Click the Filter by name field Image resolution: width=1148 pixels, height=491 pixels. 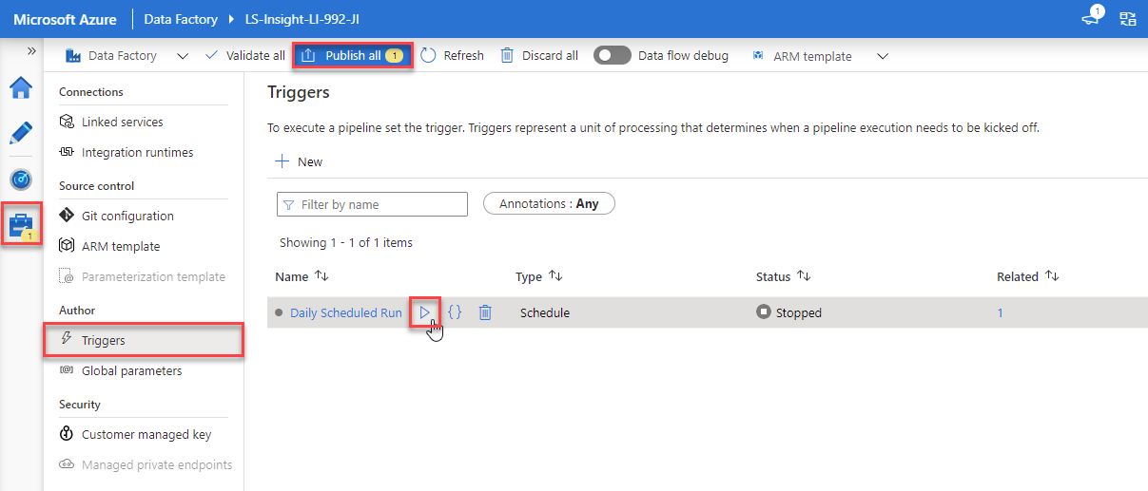click(x=372, y=204)
